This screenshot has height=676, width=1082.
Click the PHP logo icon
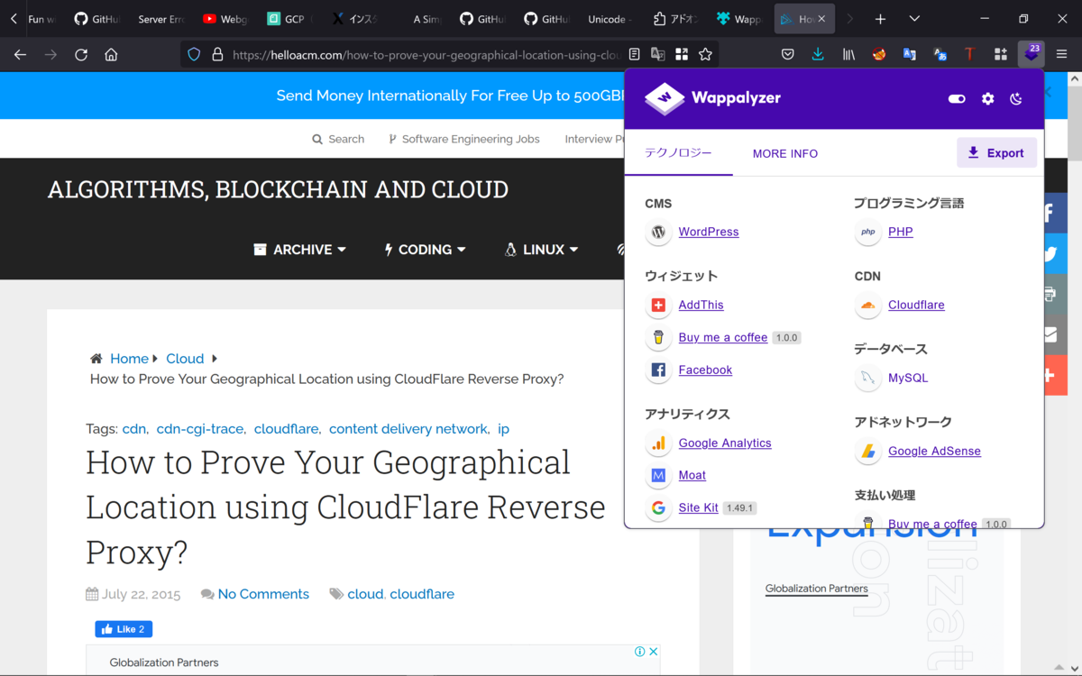click(x=867, y=232)
